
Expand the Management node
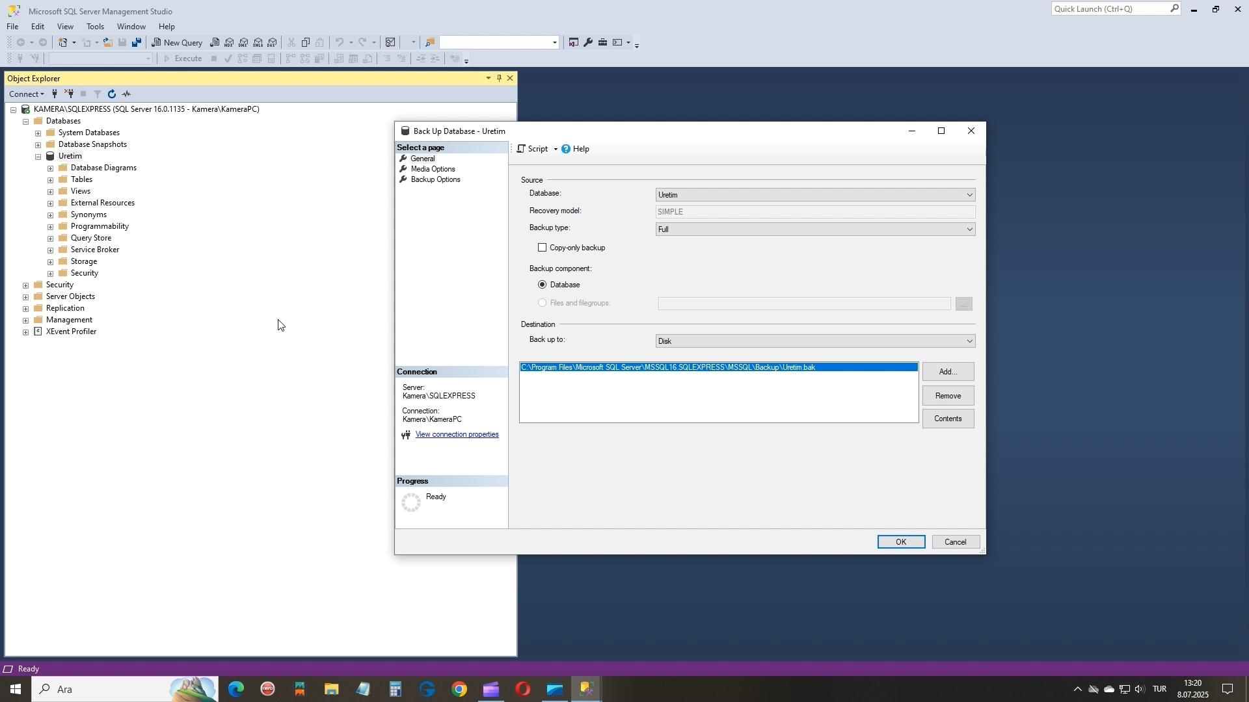click(25, 320)
